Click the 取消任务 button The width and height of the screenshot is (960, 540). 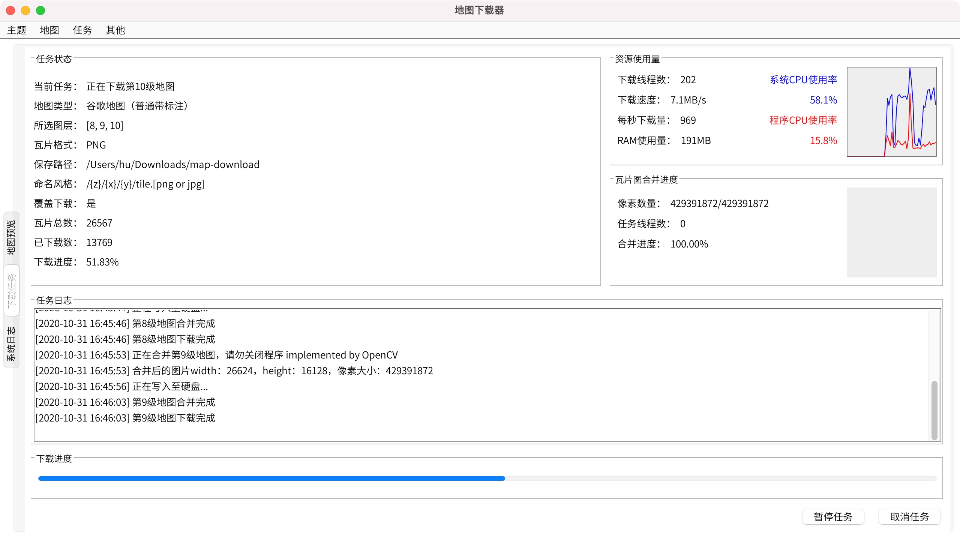(910, 517)
